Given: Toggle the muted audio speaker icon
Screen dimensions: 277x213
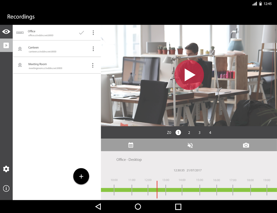Looking at the screenshot, I should coord(190,145).
